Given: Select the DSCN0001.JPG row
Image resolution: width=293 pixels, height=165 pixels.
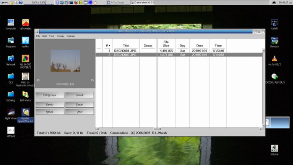Looking at the screenshot, I should coord(179,51).
